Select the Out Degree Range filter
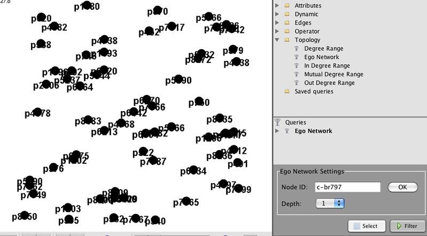 (x=329, y=83)
